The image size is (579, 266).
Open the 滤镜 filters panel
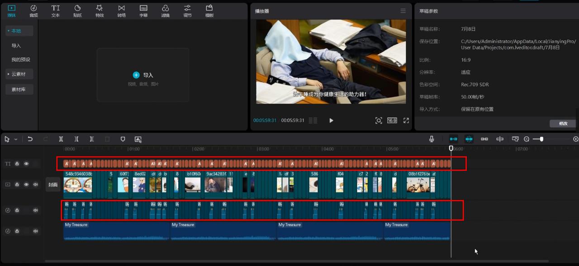[166, 11]
